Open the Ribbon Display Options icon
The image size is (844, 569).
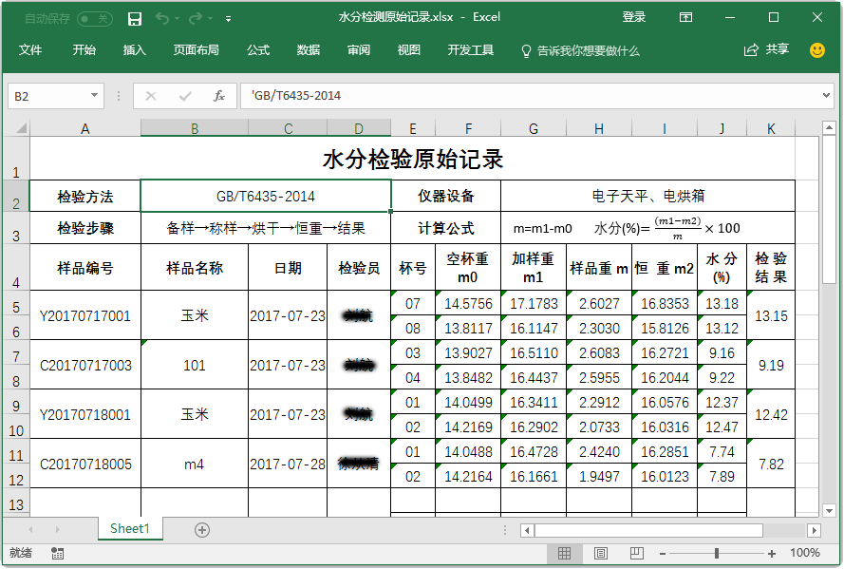(x=685, y=18)
